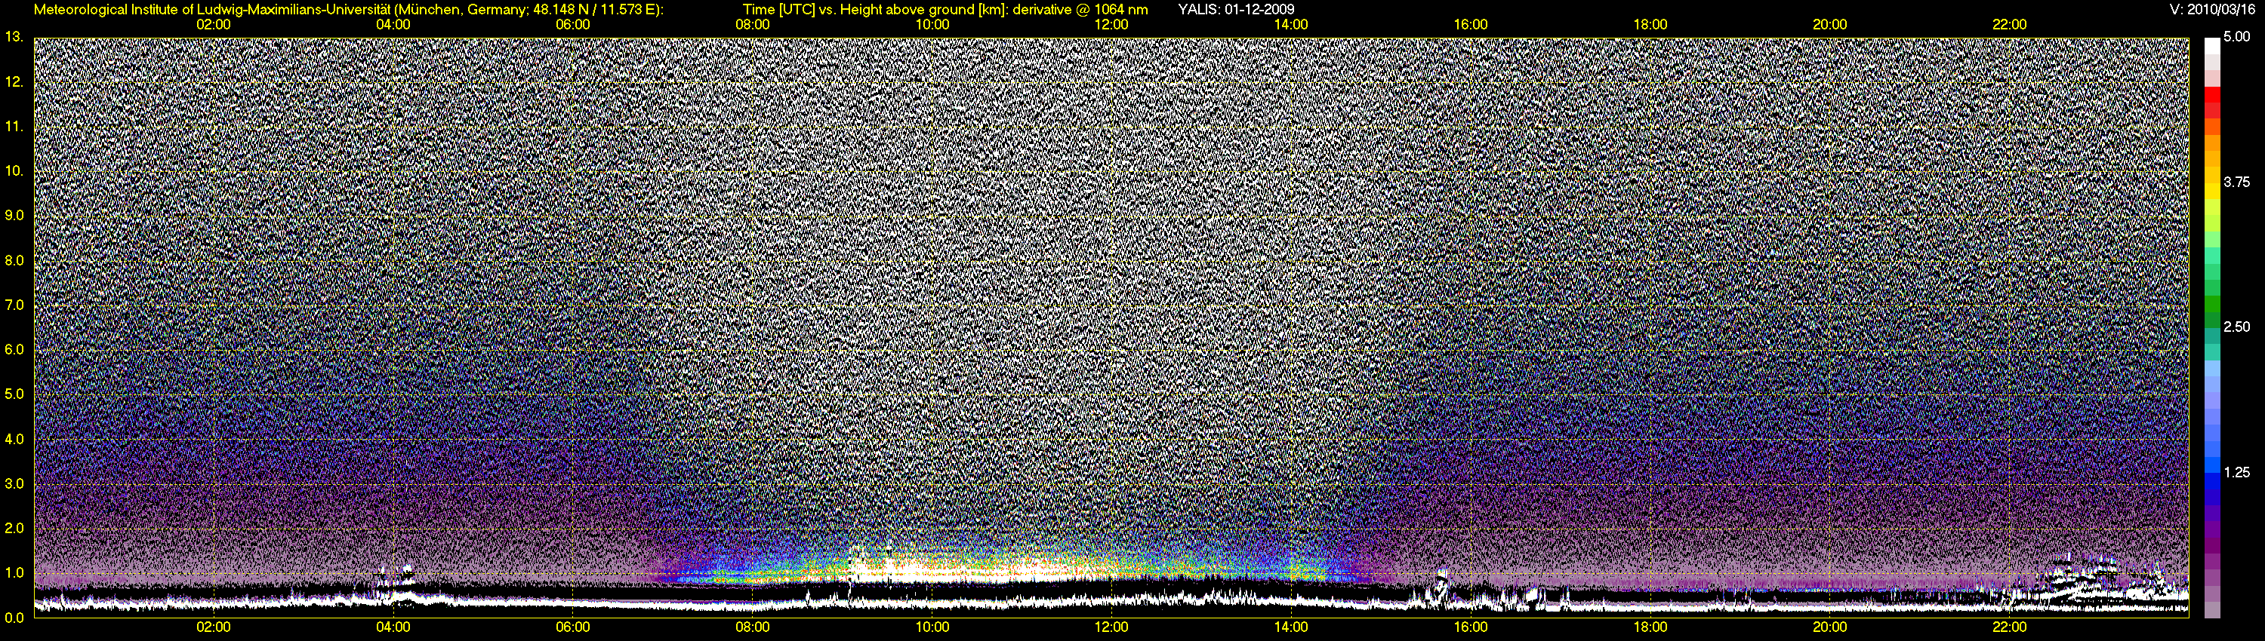Select the 18:00 label on the top time axis
The image size is (2265, 641).
(1650, 25)
